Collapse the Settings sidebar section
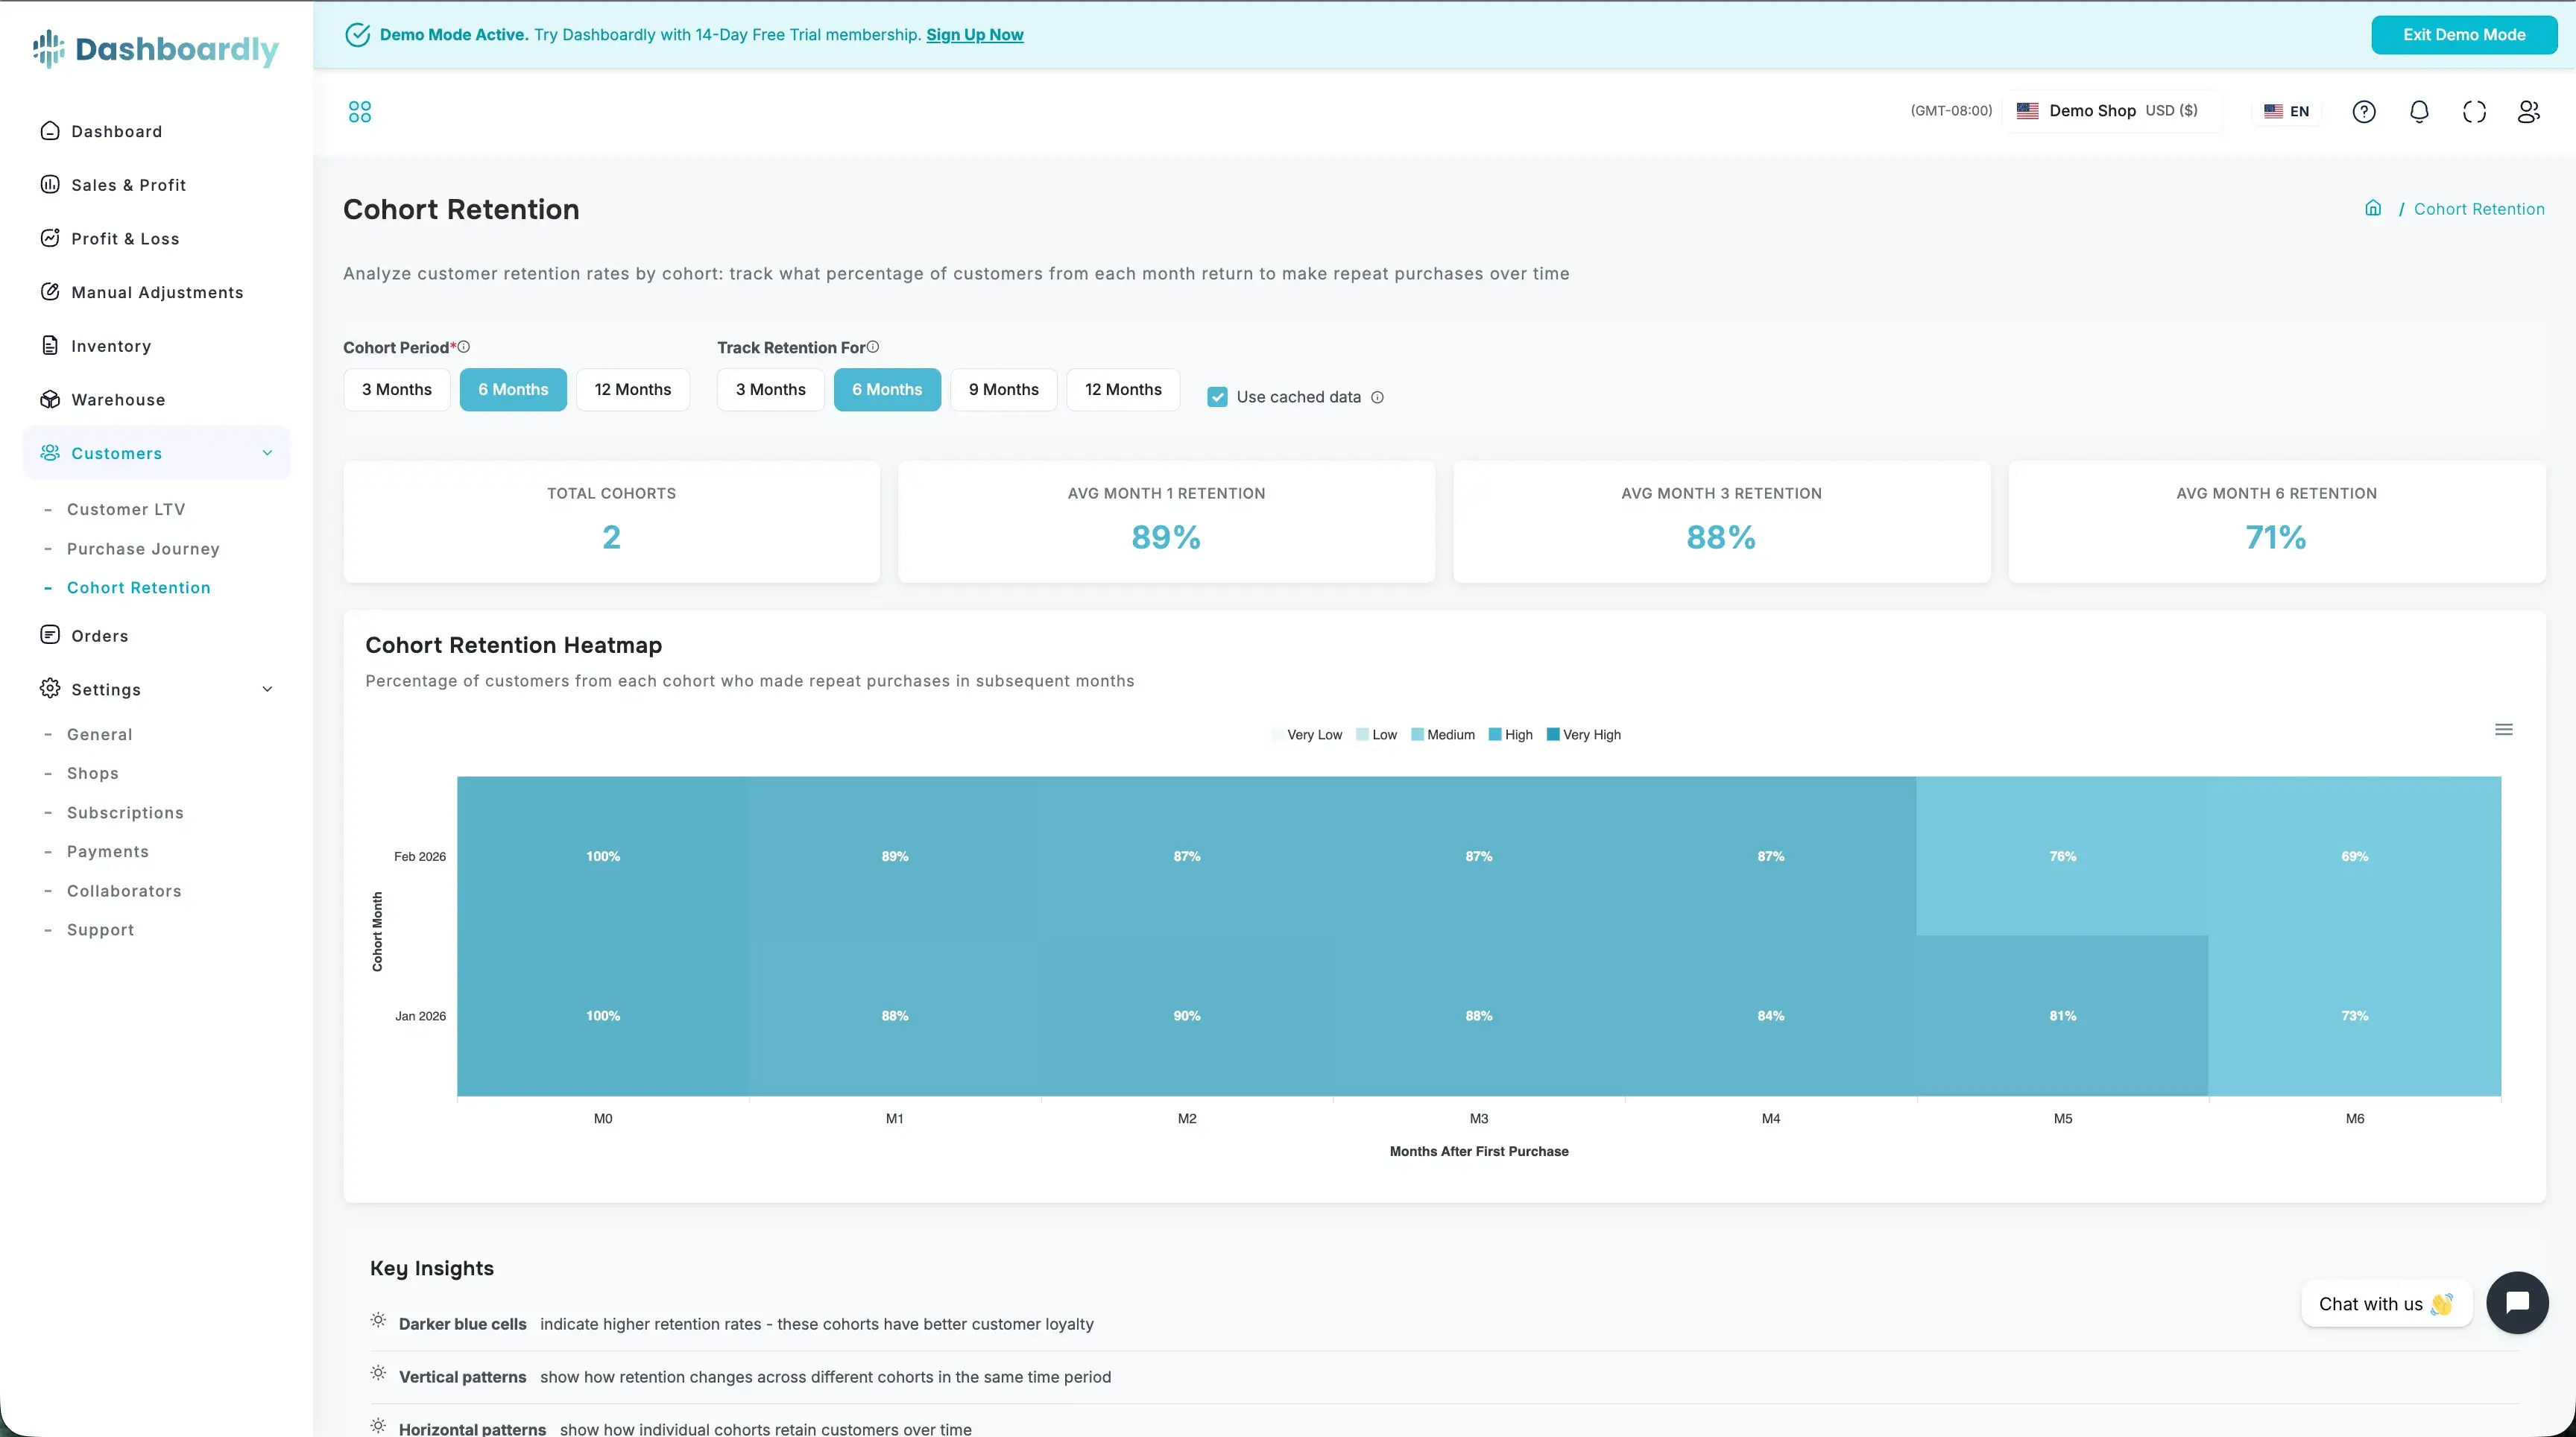Viewport: 2576px width, 1437px height. [267, 689]
